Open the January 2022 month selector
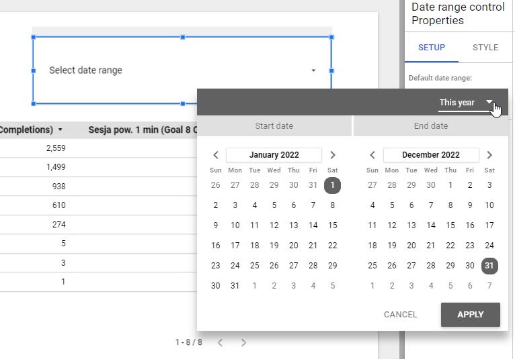 tap(274, 155)
